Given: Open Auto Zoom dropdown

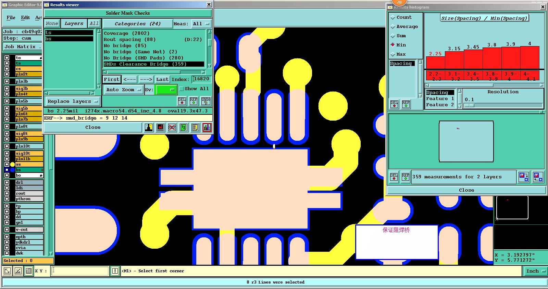Looking at the screenshot, I should pyautogui.click(x=123, y=90).
